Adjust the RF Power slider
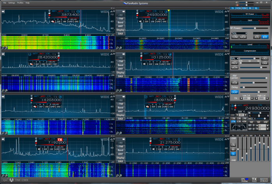Viewport: 272px width, 184px height. [255, 28]
